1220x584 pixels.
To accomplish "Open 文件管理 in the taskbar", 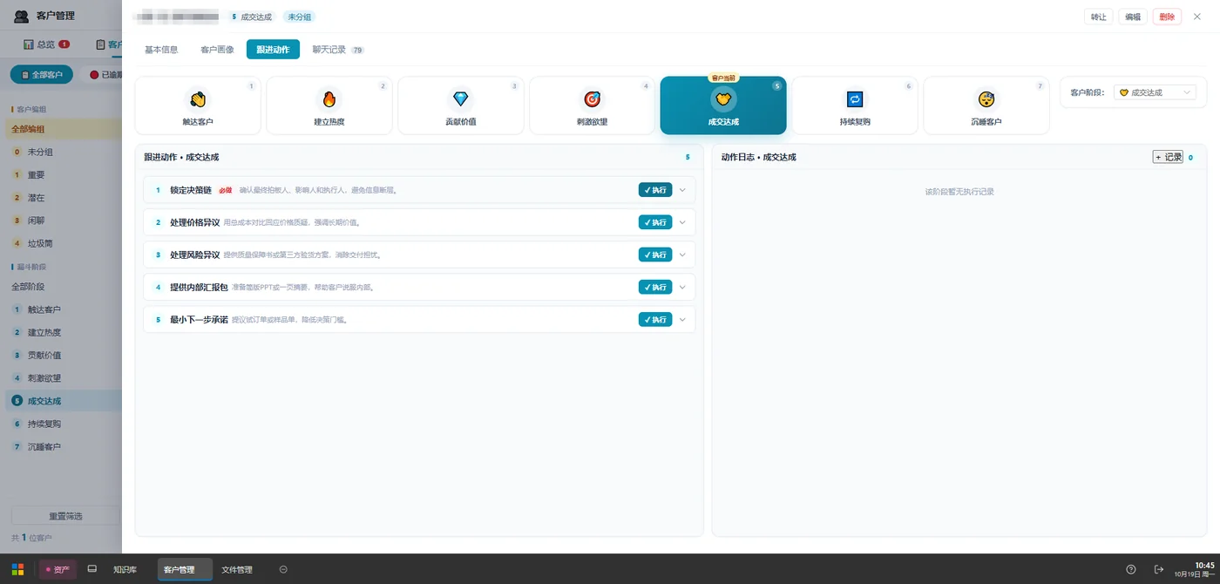I will [x=237, y=569].
